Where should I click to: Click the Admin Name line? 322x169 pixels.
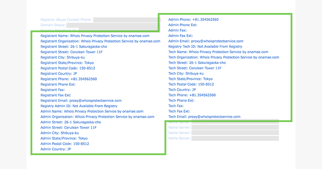coord(92,111)
